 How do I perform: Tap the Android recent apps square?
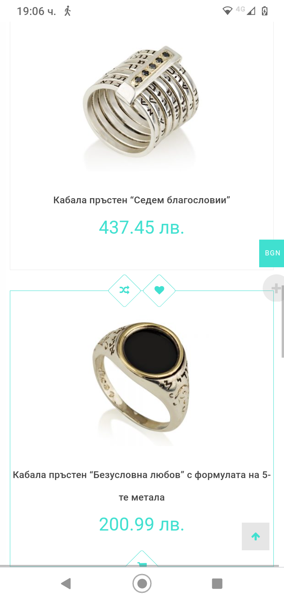217,583
